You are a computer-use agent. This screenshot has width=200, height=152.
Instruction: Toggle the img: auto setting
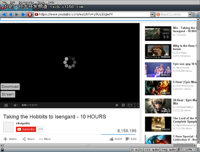pyautogui.click(x=168, y=150)
